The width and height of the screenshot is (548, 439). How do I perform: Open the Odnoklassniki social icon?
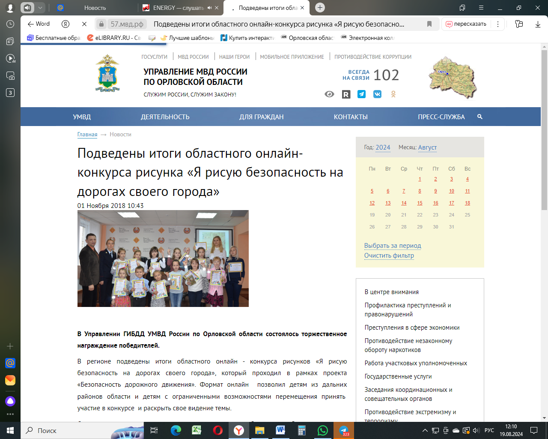pos(393,94)
